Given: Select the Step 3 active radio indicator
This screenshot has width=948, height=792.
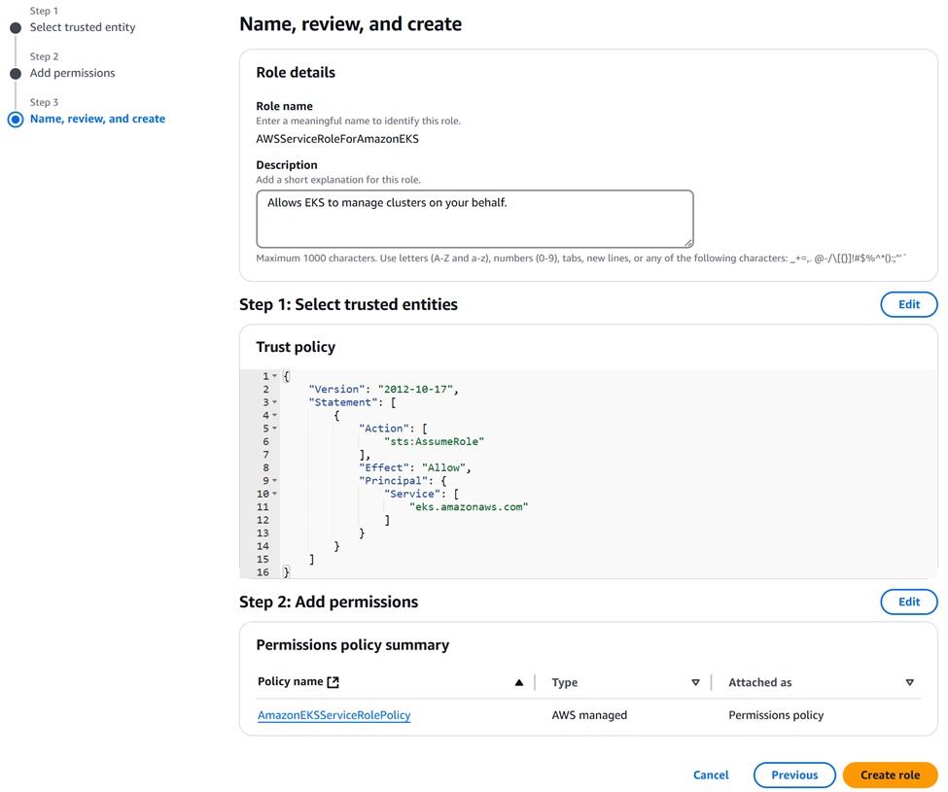Looking at the screenshot, I should [x=16, y=119].
